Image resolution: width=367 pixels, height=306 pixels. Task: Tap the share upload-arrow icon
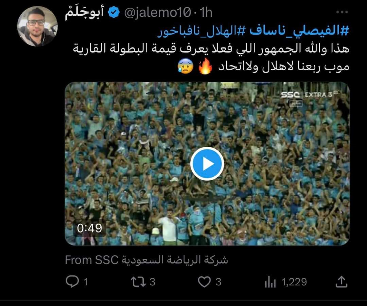pyautogui.click(x=342, y=282)
